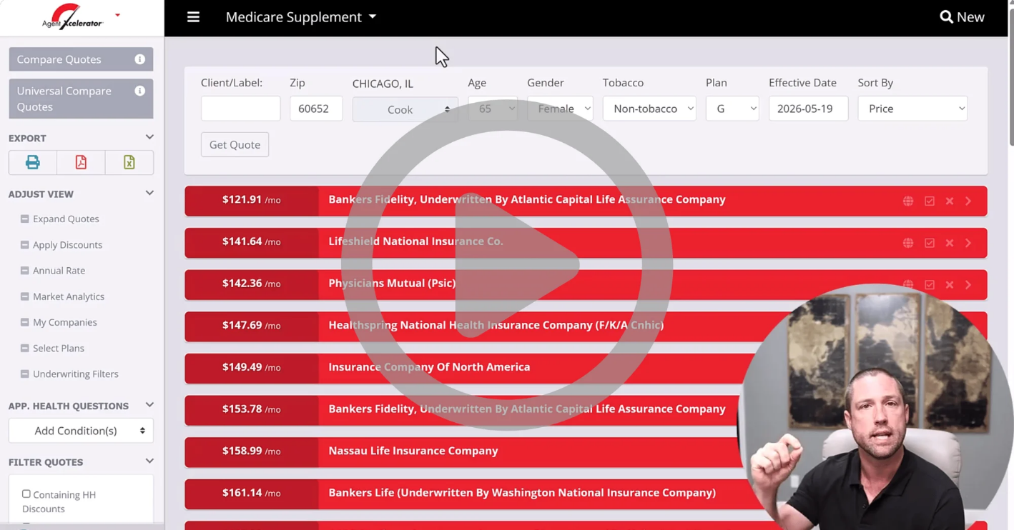This screenshot has width=1014, height=530.
Task: Toggle Expand Quotes option
Action: [x=60, y=219]
